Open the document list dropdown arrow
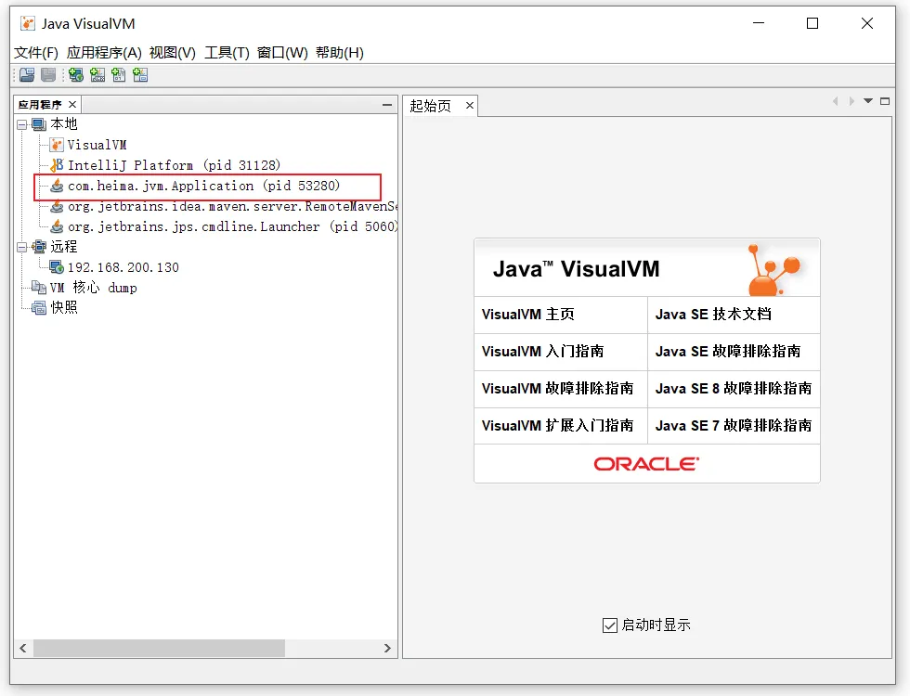Viewport: 910px width, 696px height. pos(868,101)
